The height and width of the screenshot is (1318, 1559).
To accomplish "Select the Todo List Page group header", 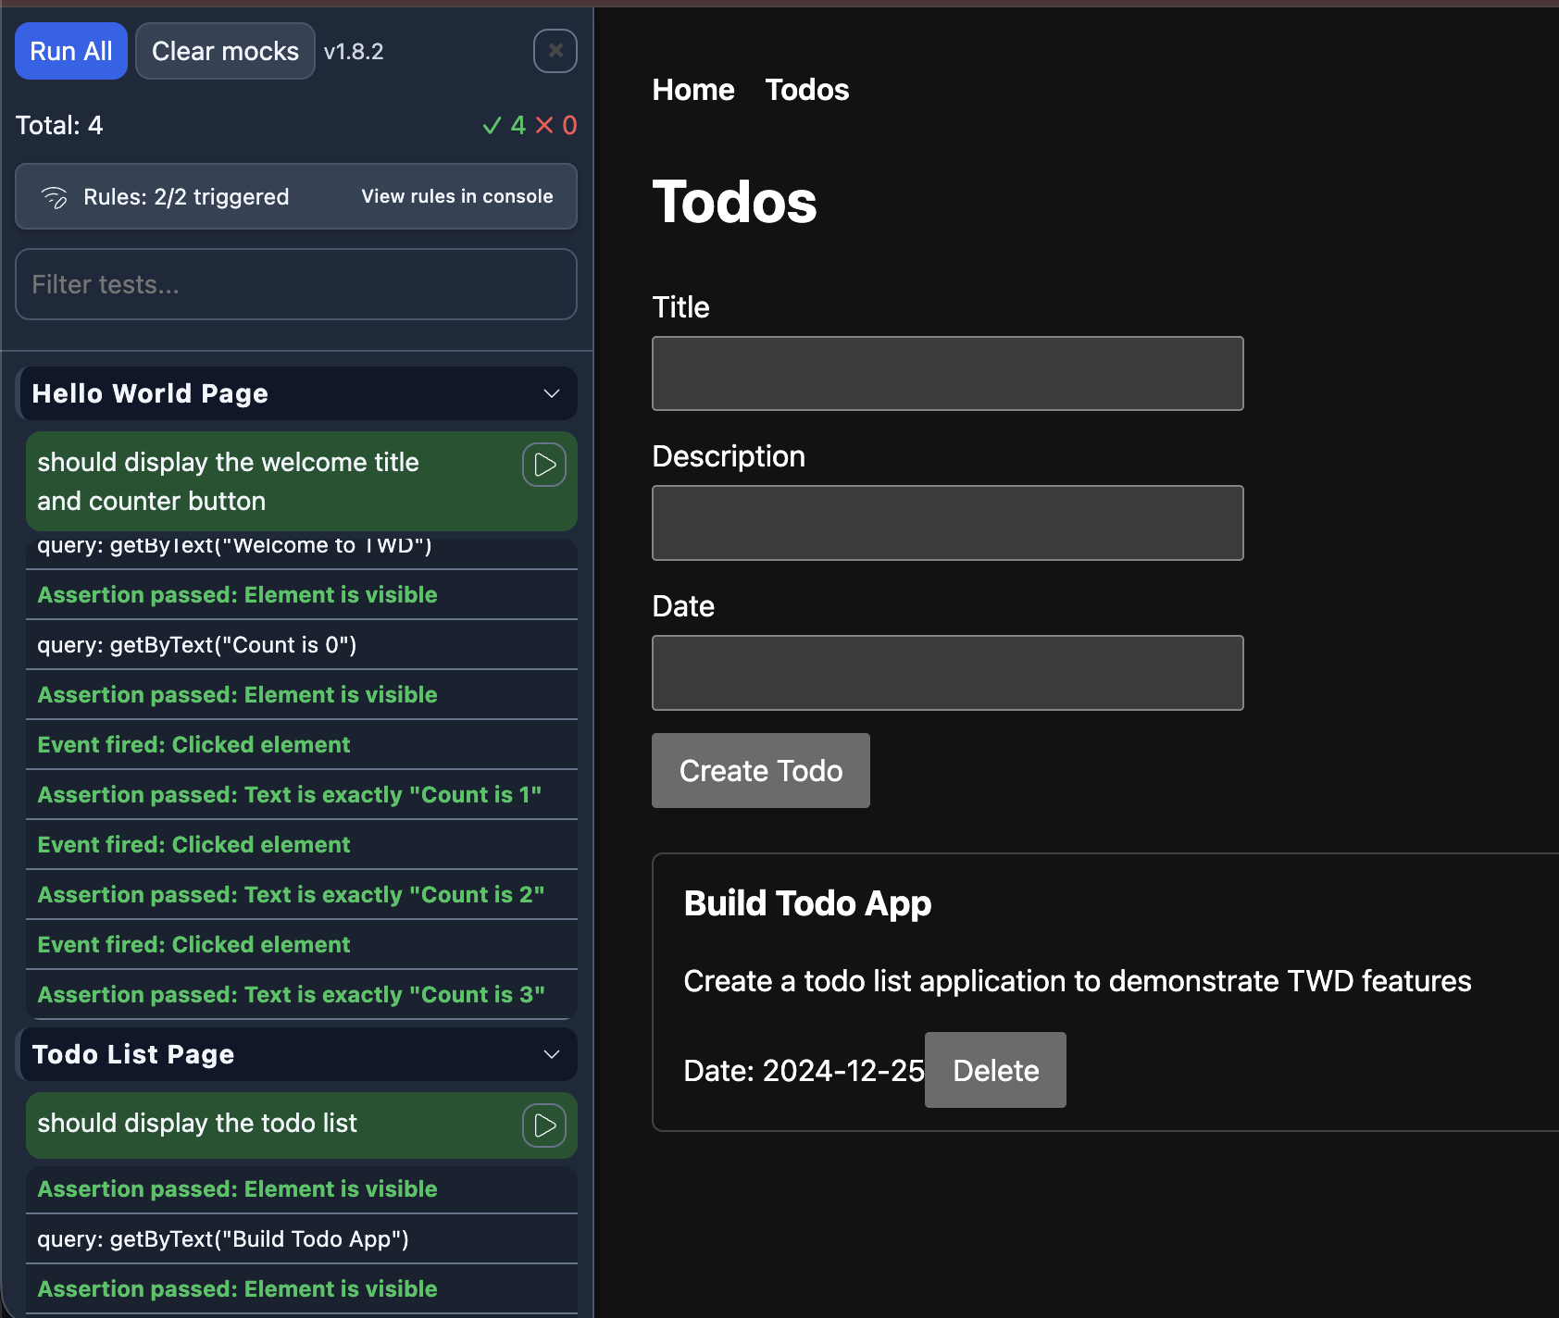I will pos(296,1054).
